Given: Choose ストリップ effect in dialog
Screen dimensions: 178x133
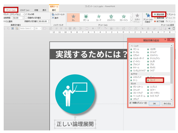Looking at the screenshot, I should pyautogui.click(x=152, y=52).
